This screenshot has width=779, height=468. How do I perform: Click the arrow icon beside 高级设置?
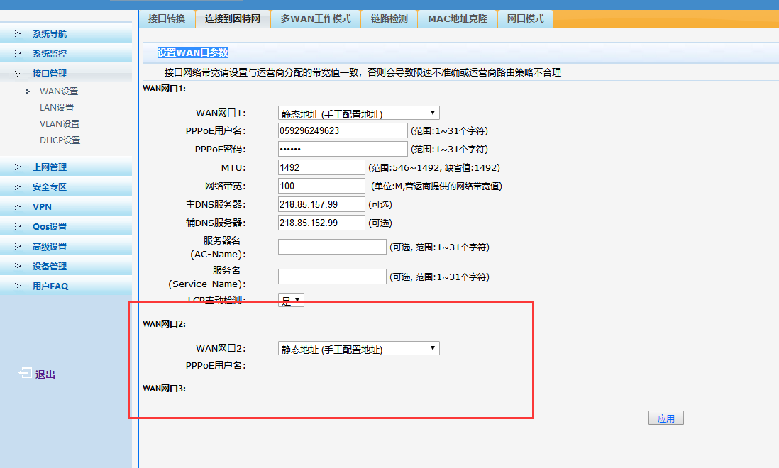coord(18,247)
